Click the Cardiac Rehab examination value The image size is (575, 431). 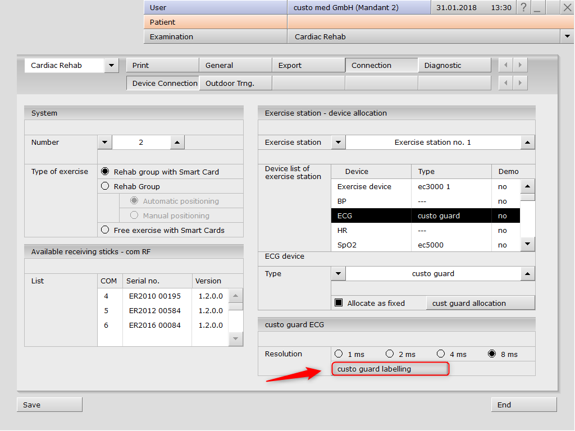[x=424, y=36]
